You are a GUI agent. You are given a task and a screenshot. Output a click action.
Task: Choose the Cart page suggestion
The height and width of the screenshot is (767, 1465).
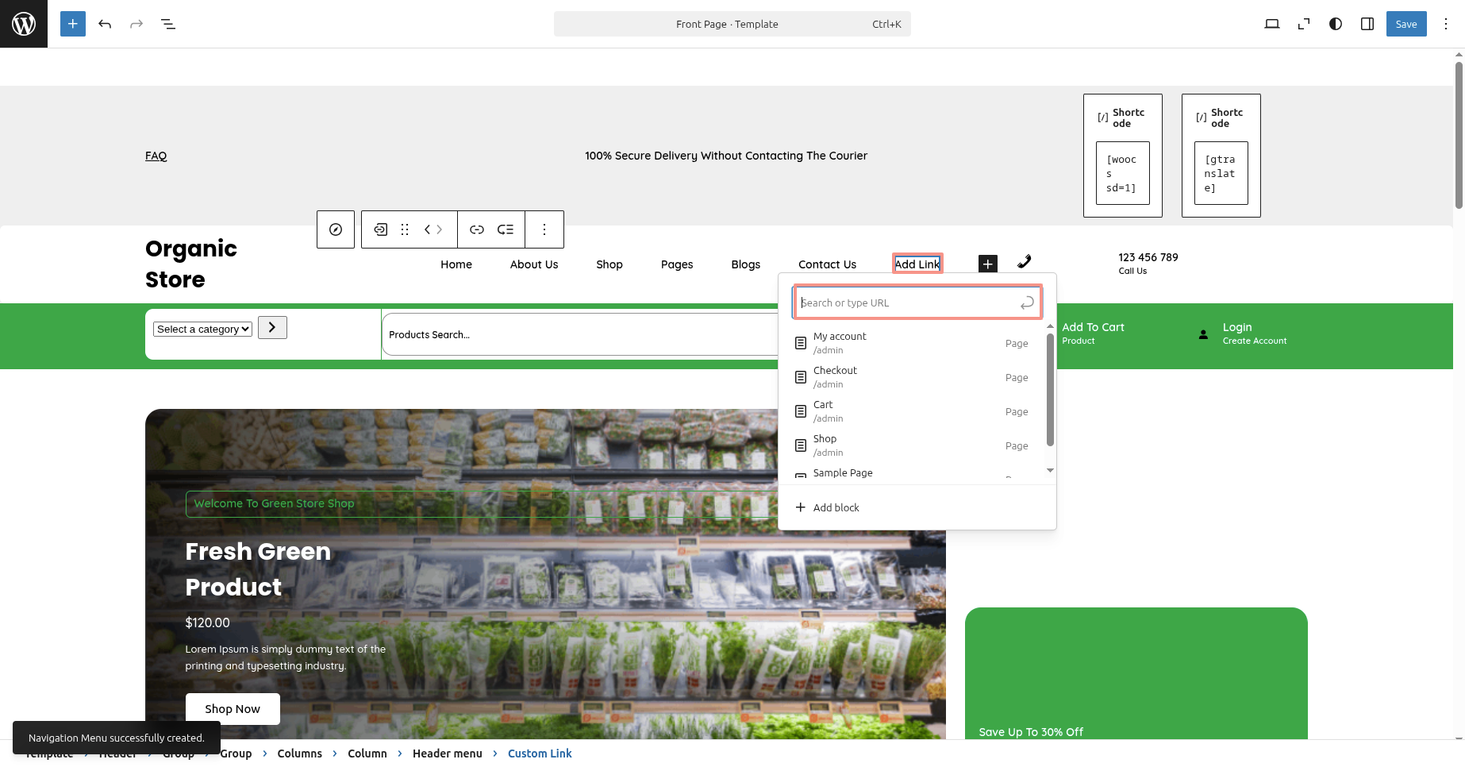[913, 411]
